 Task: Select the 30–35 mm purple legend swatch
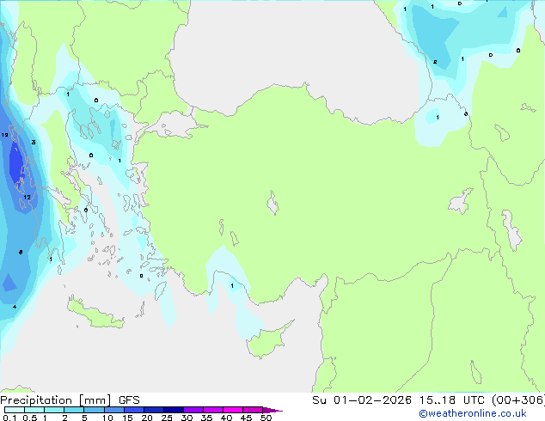coord(193,410)
